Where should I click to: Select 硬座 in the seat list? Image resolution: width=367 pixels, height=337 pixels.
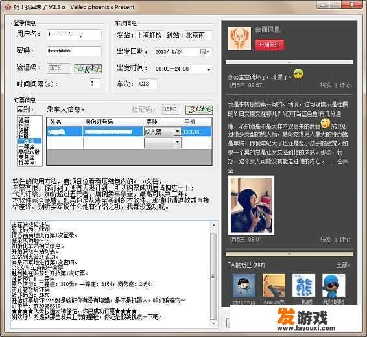tap(24, 119)
